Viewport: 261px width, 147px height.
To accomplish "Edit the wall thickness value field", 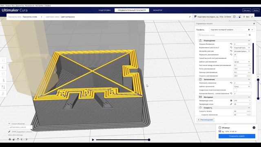I will [x=242, y=44].
